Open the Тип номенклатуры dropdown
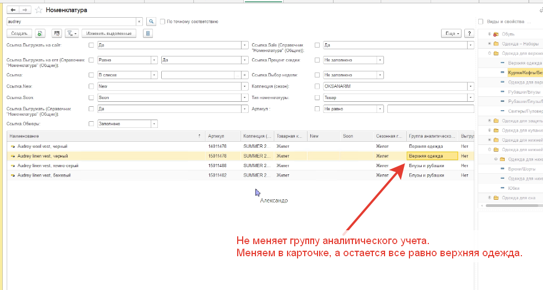Viewport: 543px width, 290px height. (x=470, y=97)
